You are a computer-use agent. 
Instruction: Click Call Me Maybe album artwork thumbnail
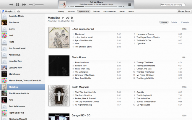pyautogui.click(x=63, y=4)
